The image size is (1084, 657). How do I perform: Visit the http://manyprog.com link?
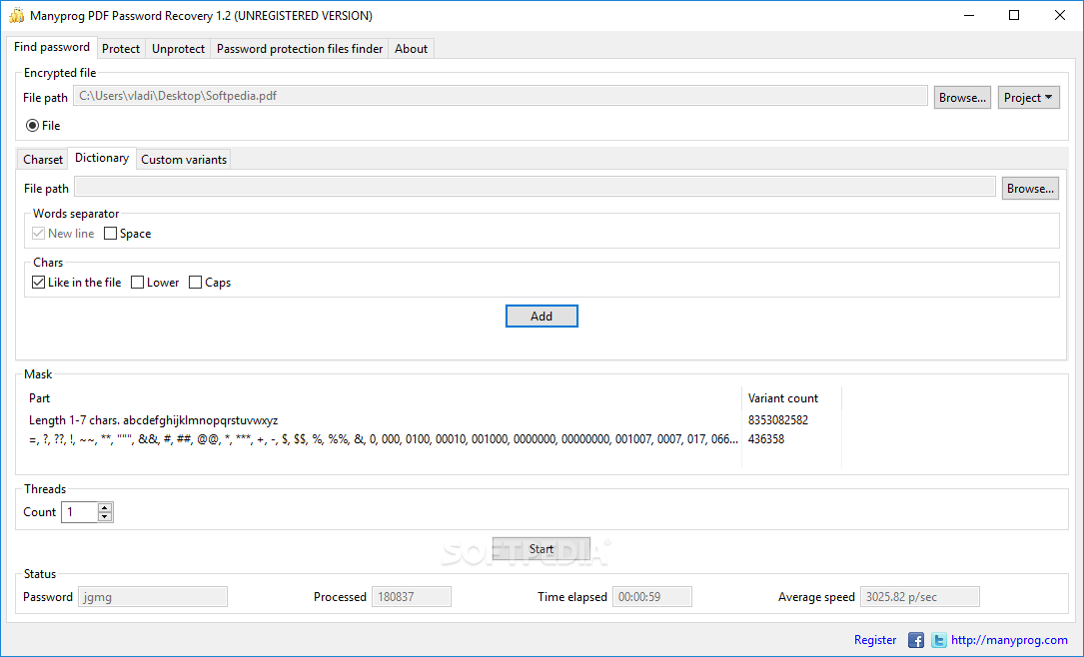click(1009, 640)
